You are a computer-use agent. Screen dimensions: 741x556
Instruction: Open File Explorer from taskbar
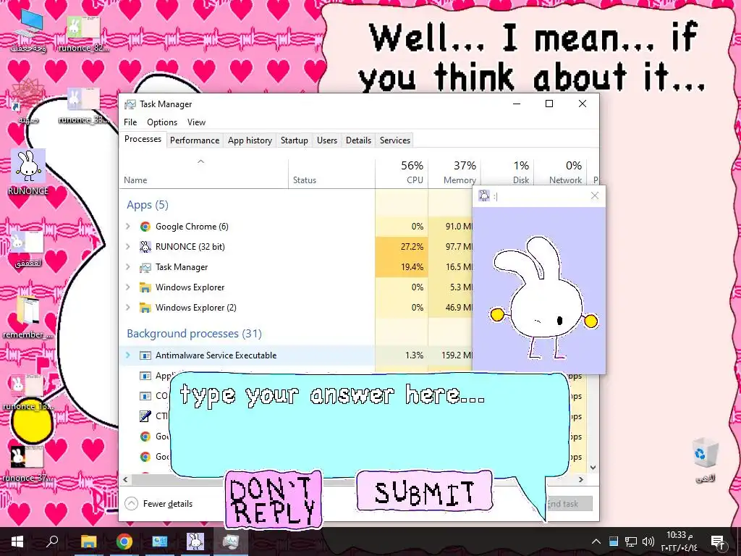[88, 542]
